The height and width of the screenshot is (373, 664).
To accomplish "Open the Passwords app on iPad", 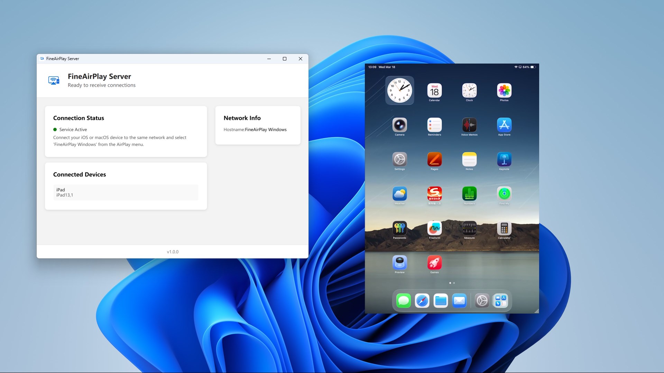I will point(399,228).
